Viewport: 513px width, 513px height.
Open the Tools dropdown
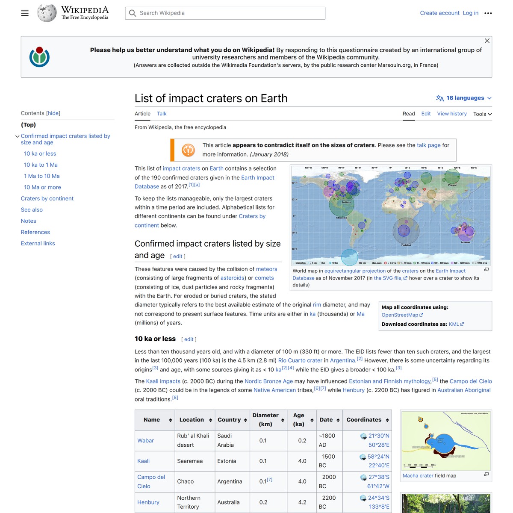point(482,114)
